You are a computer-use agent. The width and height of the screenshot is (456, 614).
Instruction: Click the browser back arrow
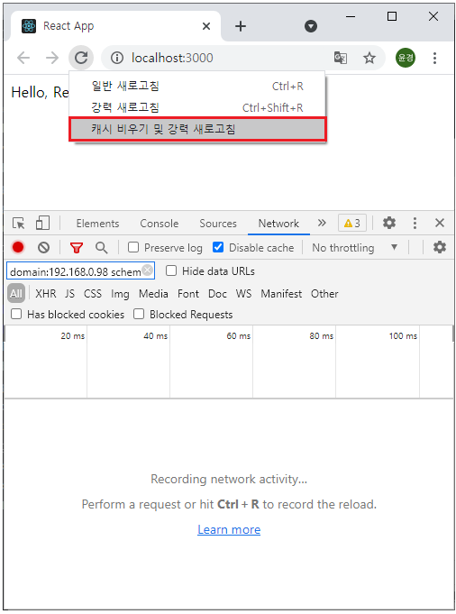(x=23, y=58)
